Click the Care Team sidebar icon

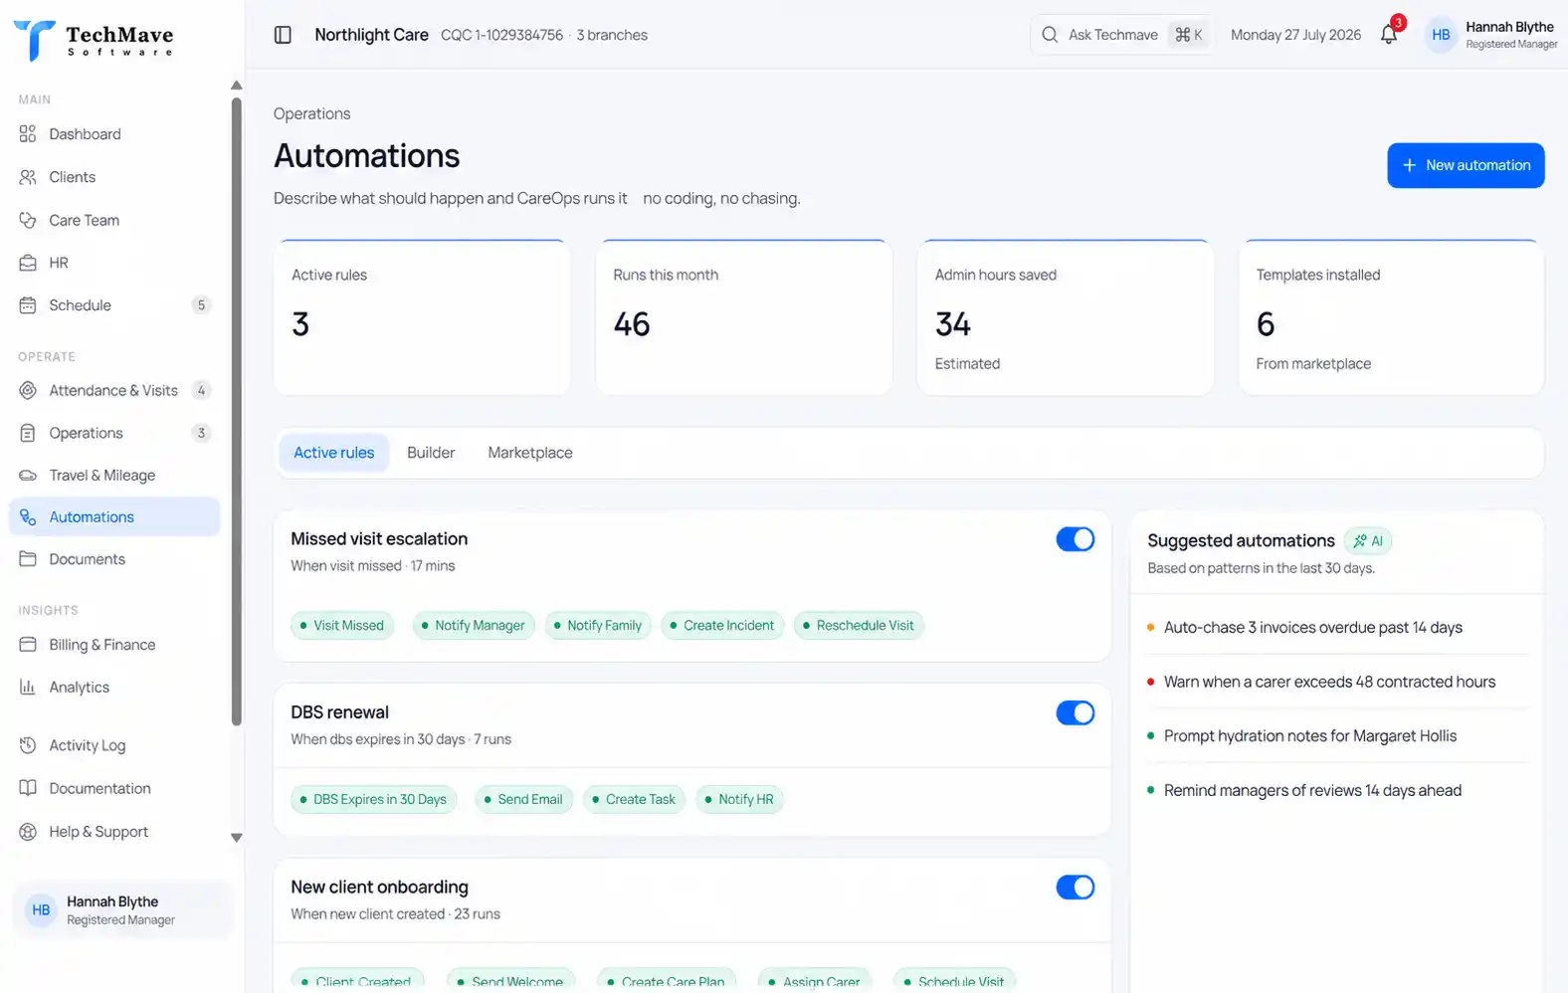tap(28, 220)
